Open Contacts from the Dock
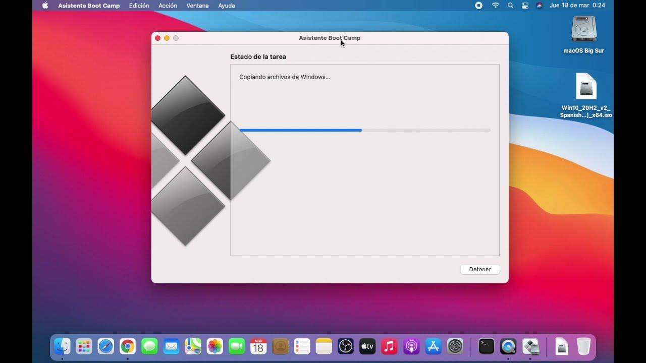Screen dimensions: 646x363 point(280,346)
